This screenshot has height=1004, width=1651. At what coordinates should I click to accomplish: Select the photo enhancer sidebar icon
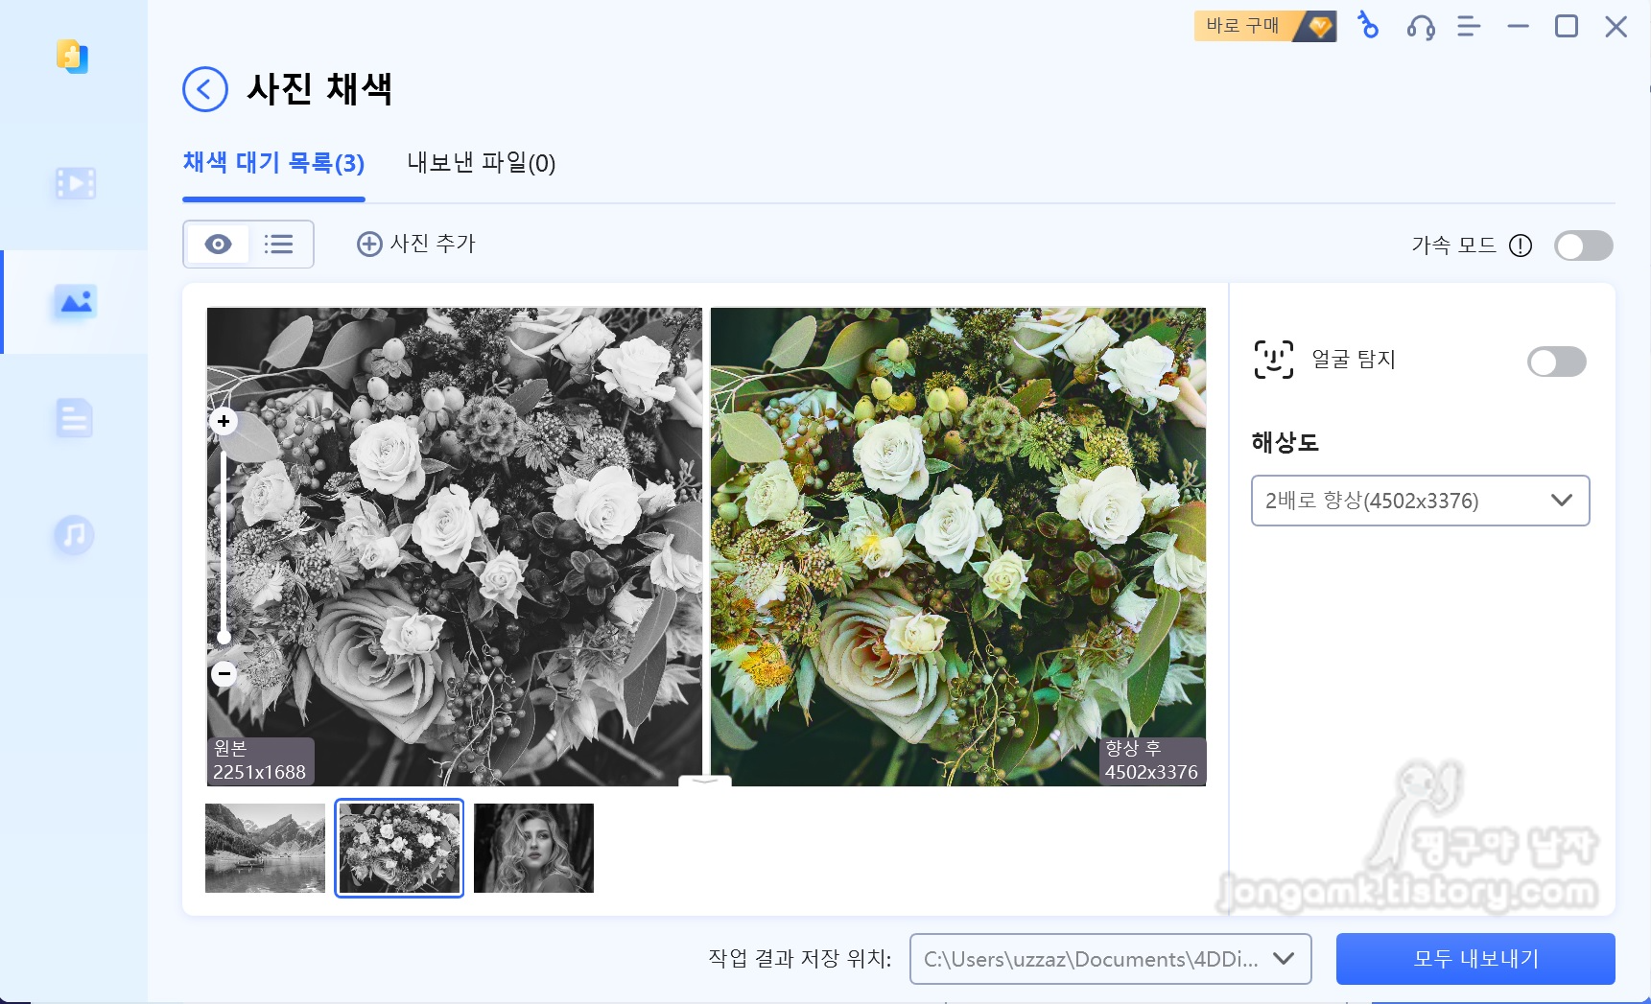[x=75, y=303]
